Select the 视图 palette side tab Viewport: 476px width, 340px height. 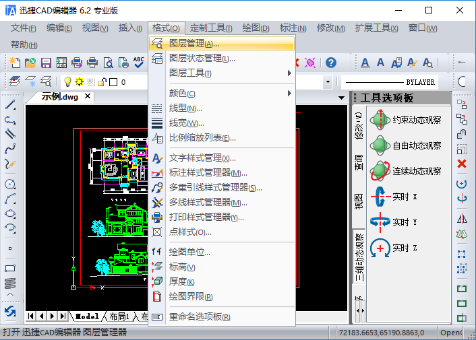(359, 201)
